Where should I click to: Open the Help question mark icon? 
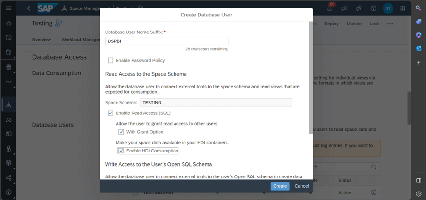(x=373, y=8)
